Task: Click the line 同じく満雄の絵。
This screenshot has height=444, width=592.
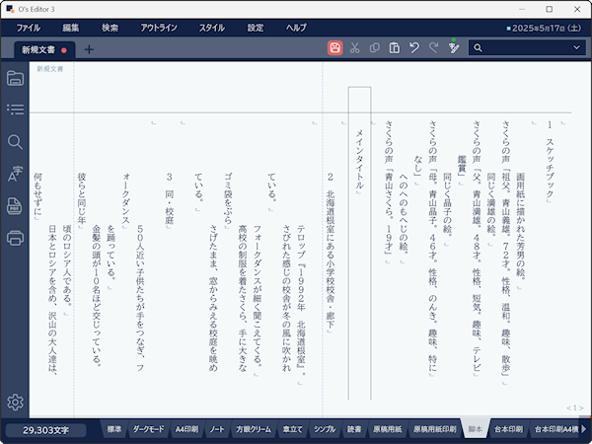Action: point(490,204)
